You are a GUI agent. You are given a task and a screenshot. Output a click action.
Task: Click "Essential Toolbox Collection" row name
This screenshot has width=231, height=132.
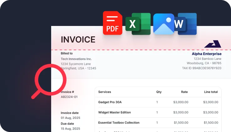point(119,123)
